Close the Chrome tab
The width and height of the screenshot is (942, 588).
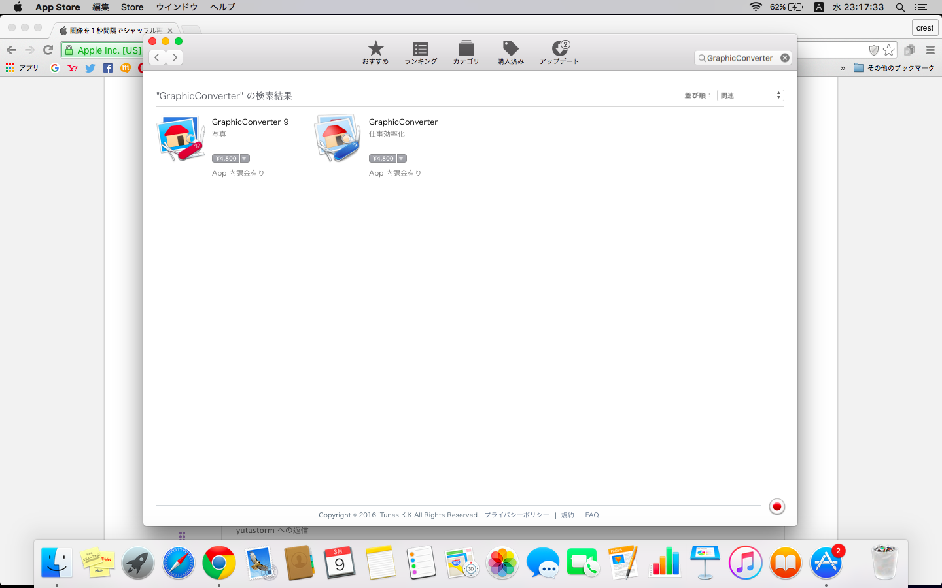[x=170, y=30]
